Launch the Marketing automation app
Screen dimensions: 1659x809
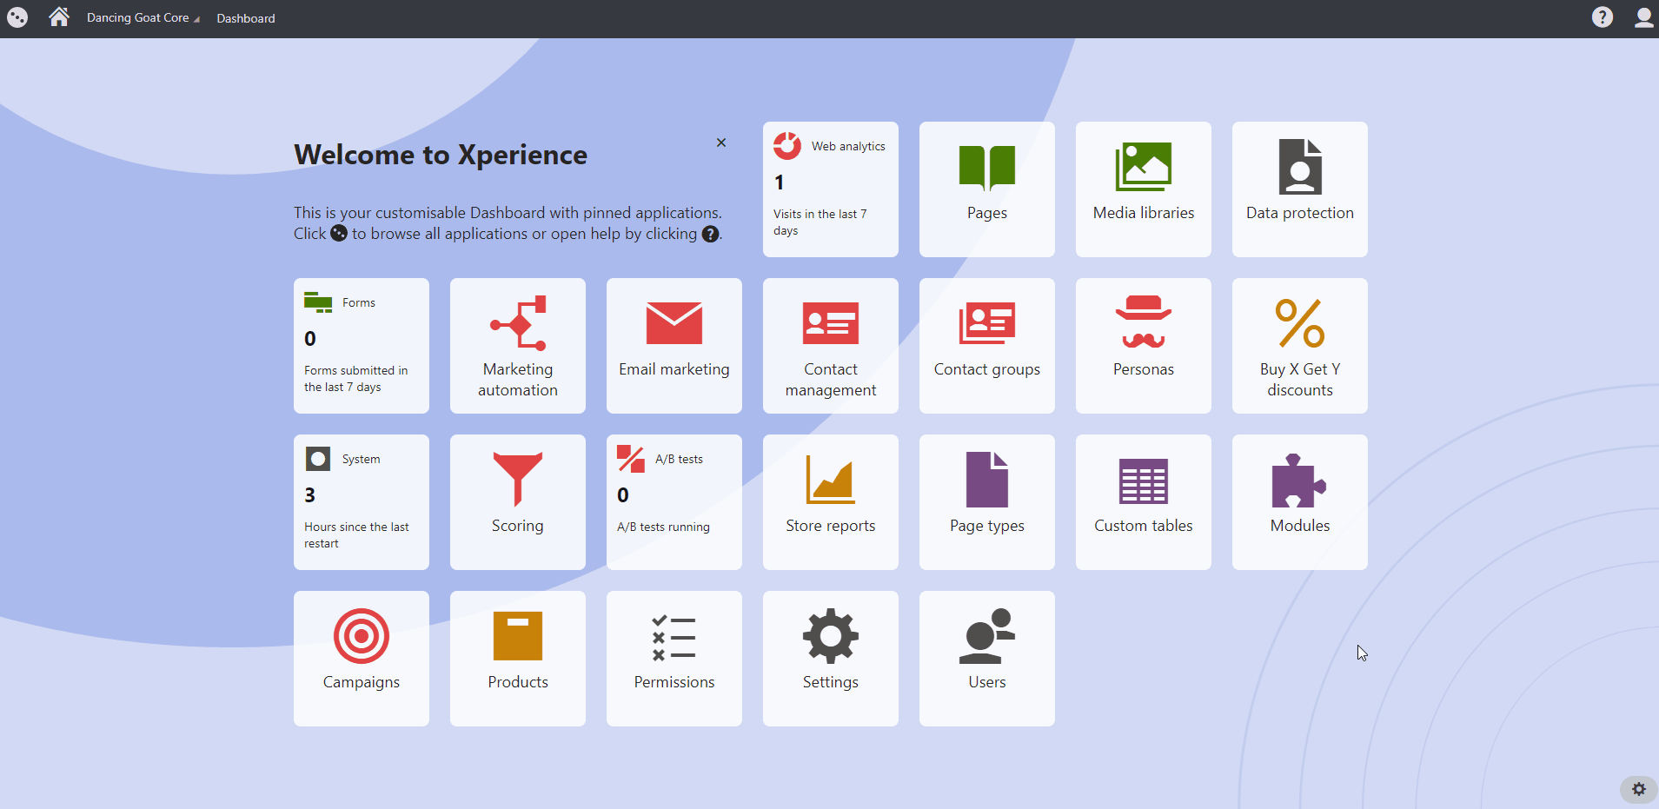[x=517, y=345]
